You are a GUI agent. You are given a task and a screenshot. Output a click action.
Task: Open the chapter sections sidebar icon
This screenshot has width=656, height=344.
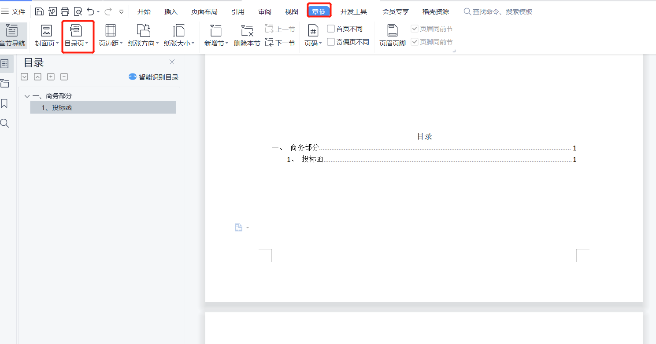[5, 83]
